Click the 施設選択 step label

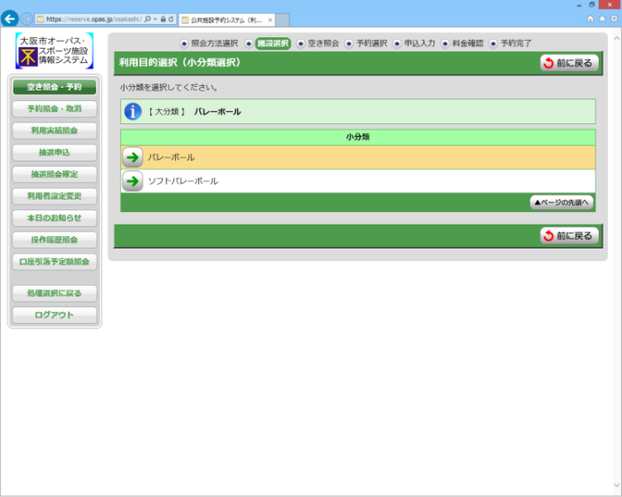coord(273,43)
